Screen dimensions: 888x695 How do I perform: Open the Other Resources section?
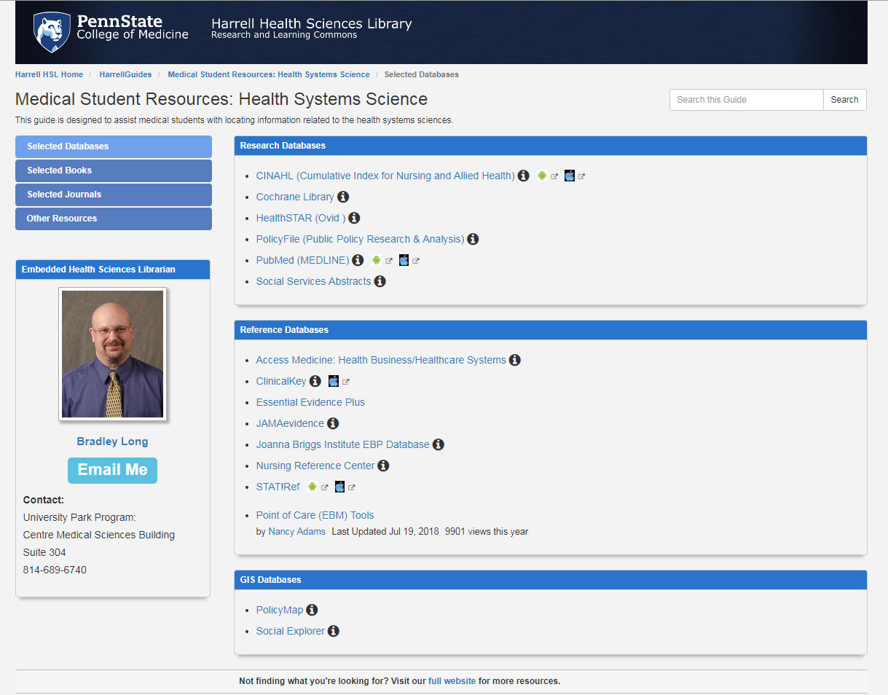pos(113,219)
